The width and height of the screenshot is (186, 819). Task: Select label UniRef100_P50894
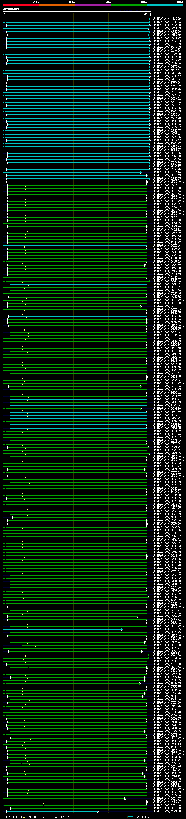[x=167, y=249]
